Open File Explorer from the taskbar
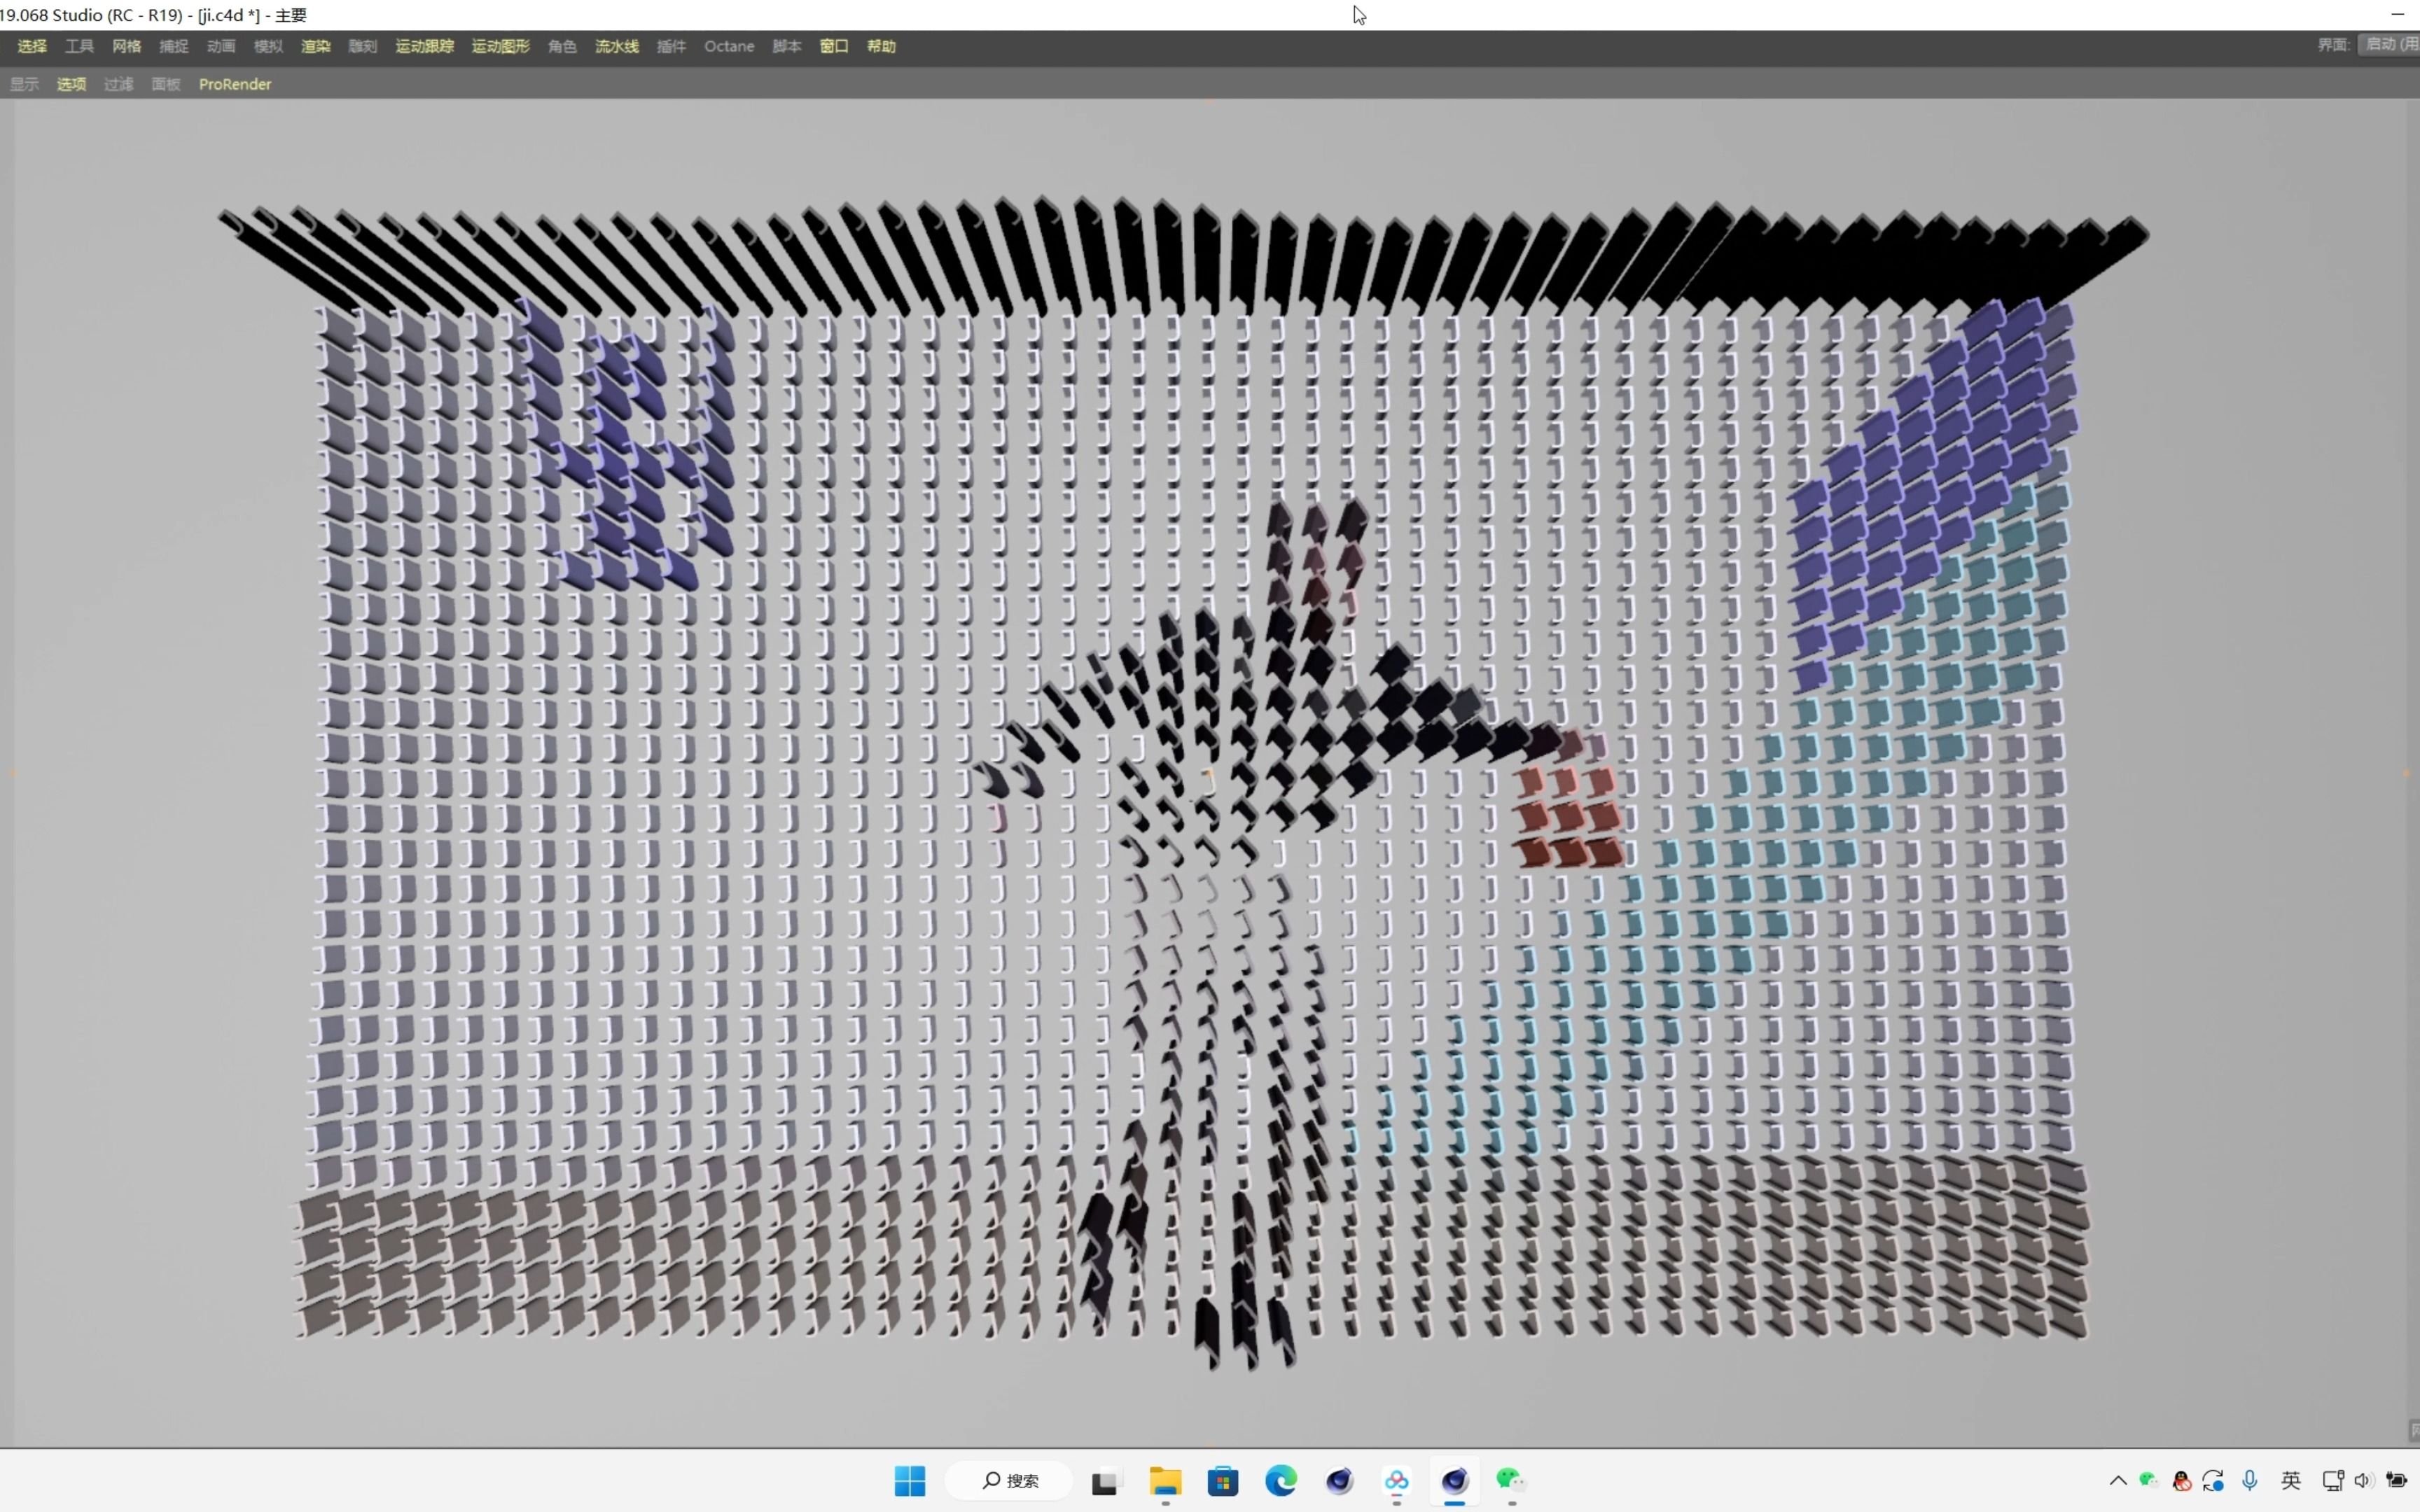The height and width of the screenshot is (1512, 2420). point(1165,1480)
